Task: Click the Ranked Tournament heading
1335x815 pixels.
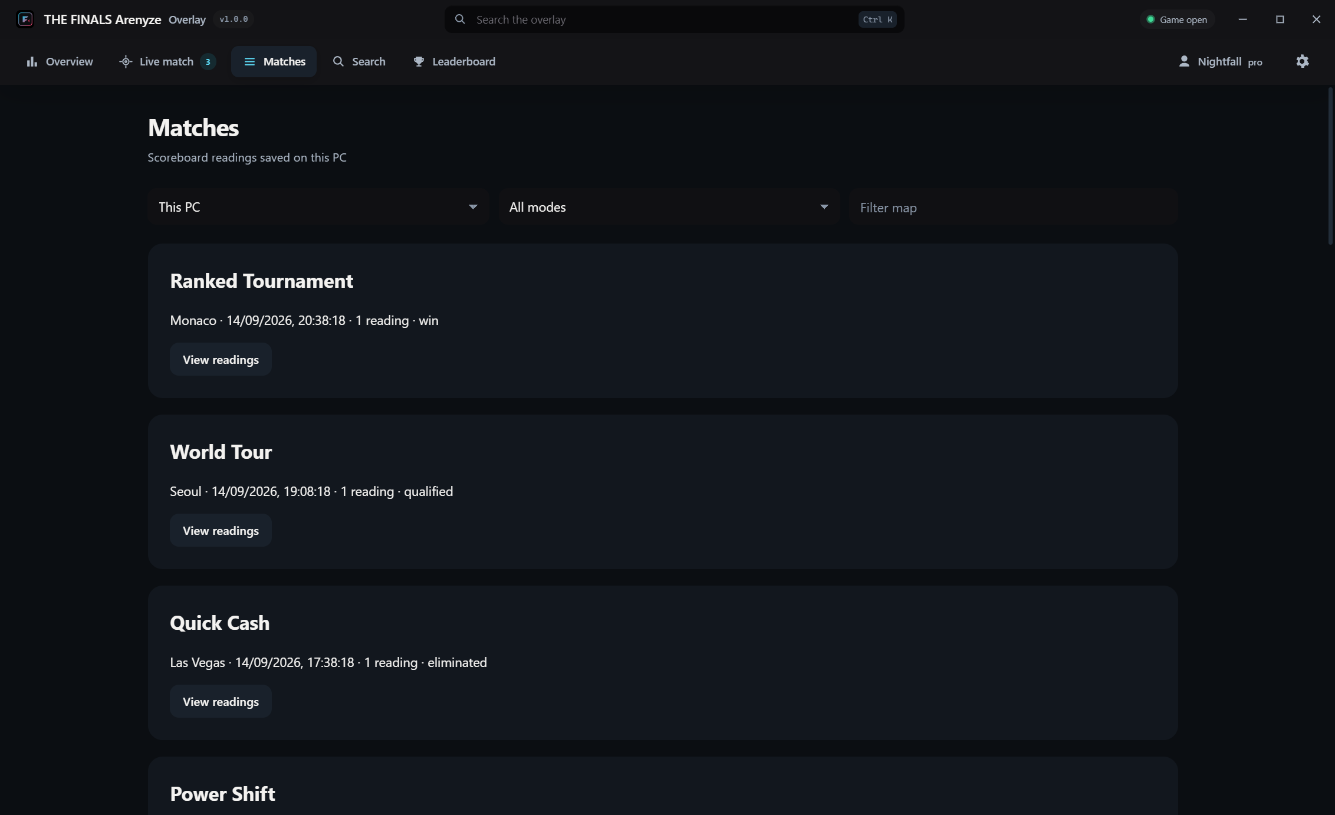Action: pos(261,281)
